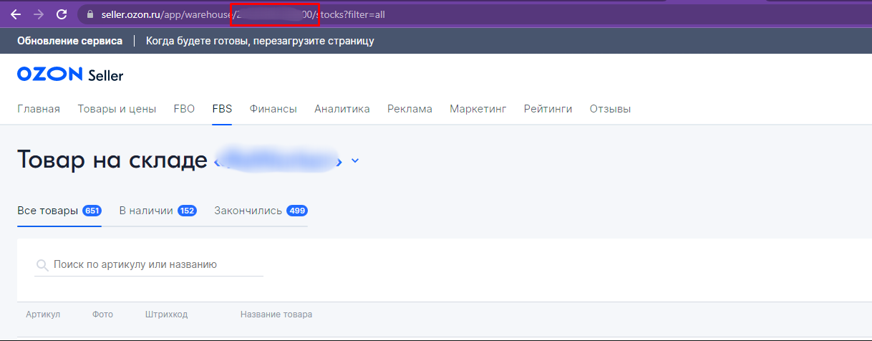Screen dimensions: 872x341
Task: Select the FBS menu item
Action: pos(222,109)
